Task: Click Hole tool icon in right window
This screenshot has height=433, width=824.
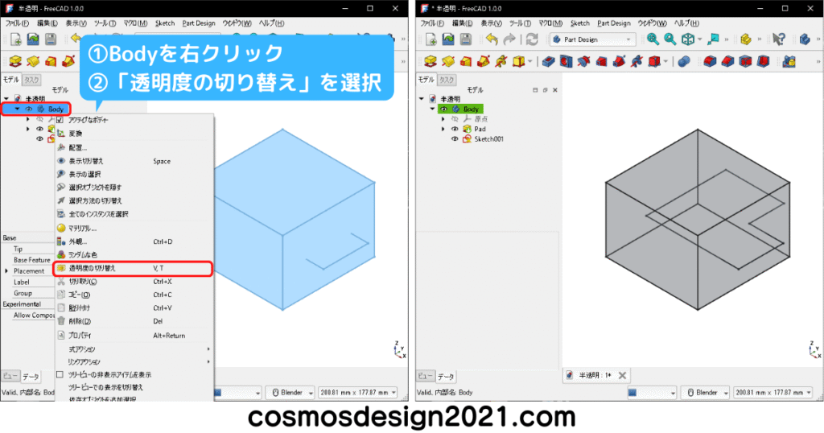Action: [x=566, y=62]
